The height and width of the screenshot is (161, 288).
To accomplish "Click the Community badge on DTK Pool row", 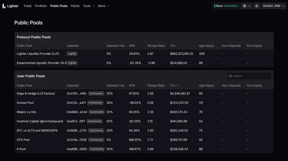I will tap(96, 140).
